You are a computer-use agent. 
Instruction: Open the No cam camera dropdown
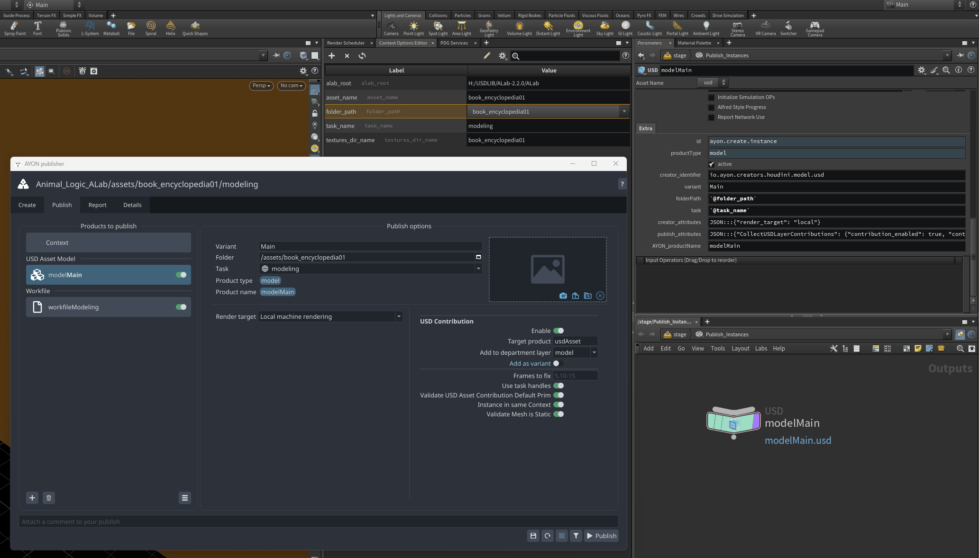pyautogui.click(x=291, y=86)
